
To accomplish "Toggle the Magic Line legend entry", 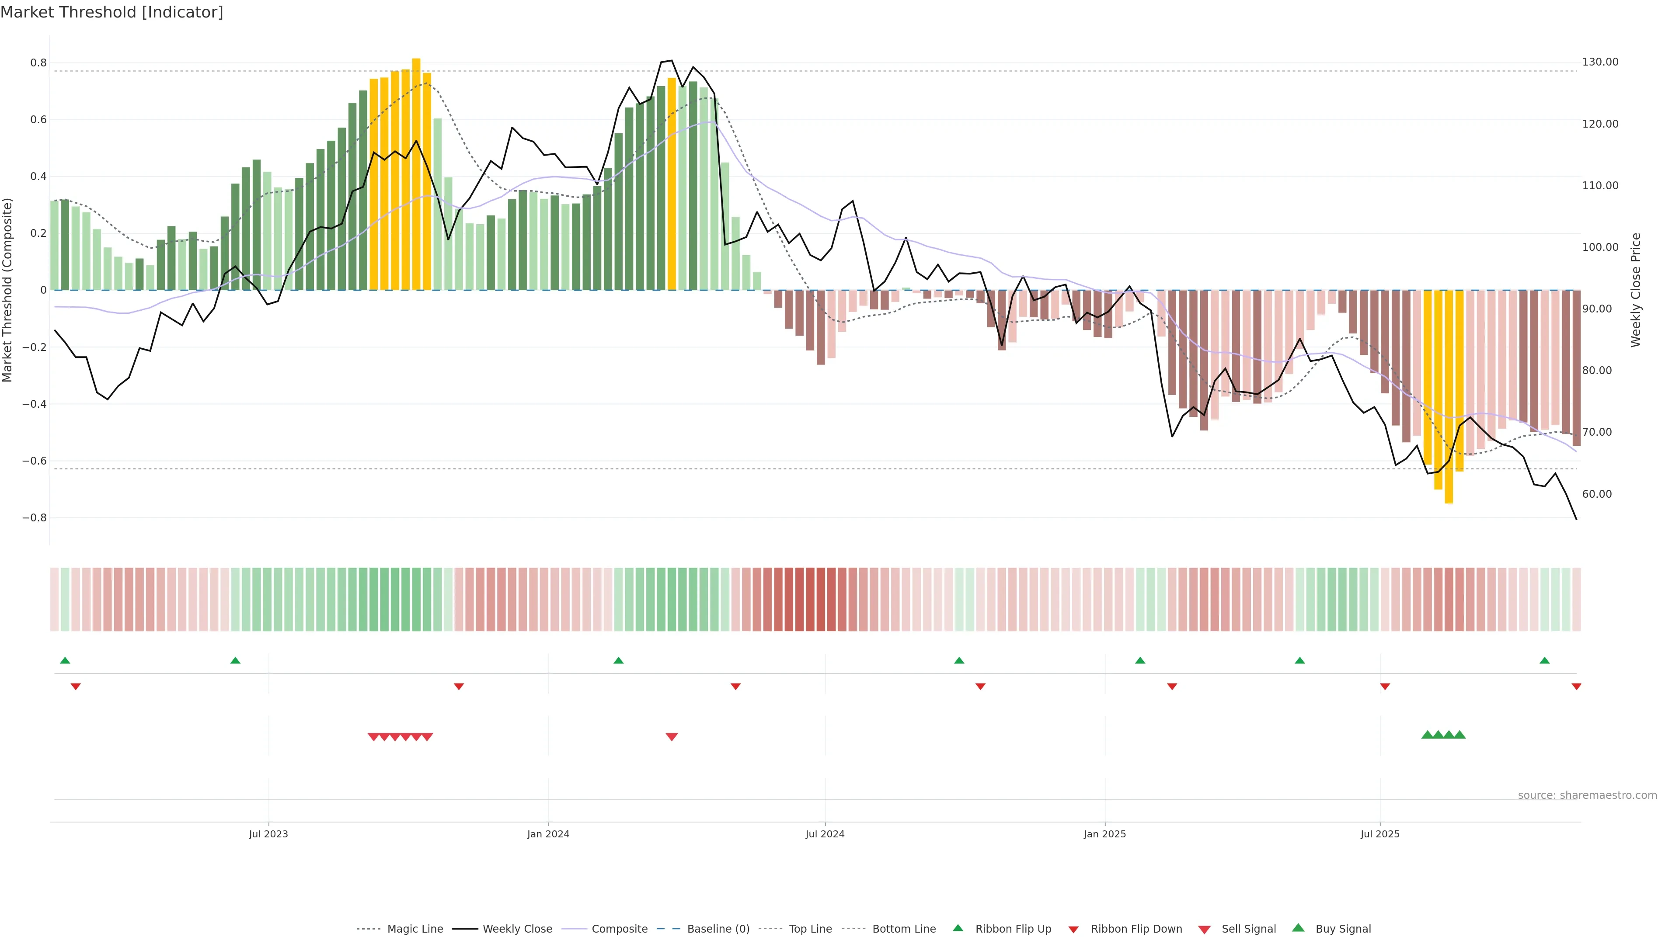I will 415,928.
